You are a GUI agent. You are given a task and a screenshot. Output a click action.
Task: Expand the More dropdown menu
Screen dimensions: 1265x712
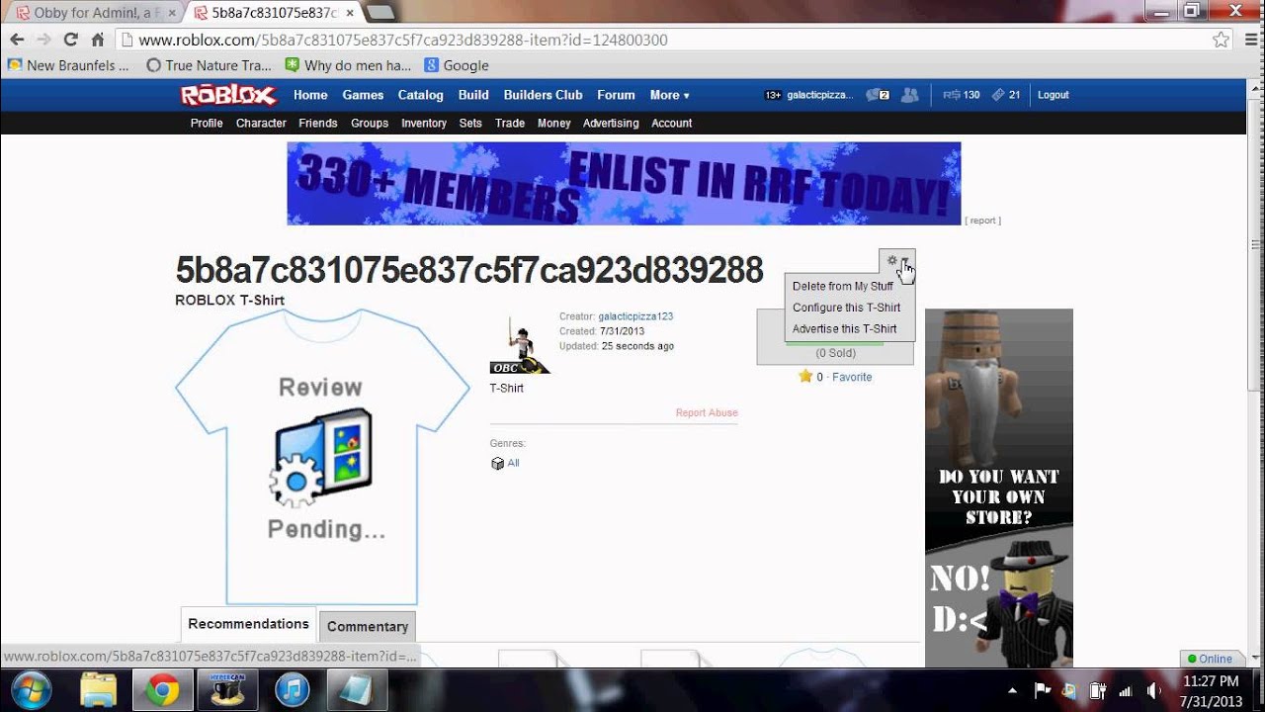pyautogui.click(x=669, y=95)
